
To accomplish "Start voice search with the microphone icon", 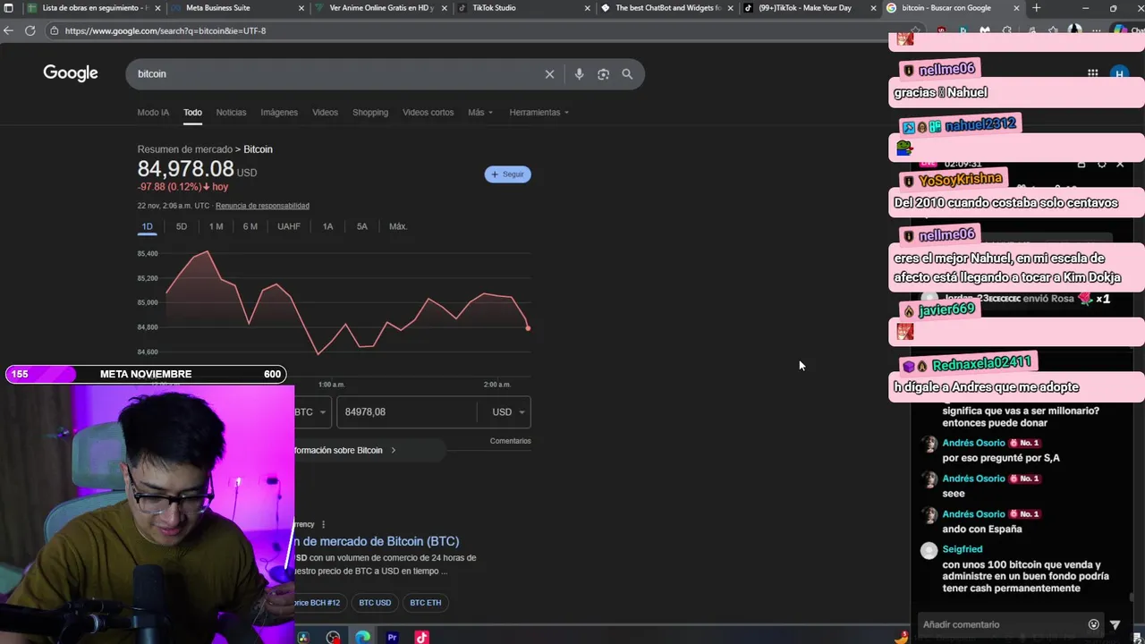I will coord(579,74).
